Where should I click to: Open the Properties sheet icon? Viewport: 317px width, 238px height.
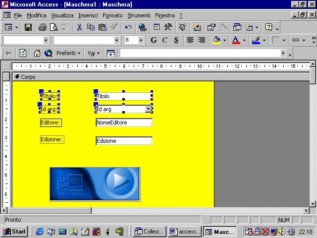(211, 27)
